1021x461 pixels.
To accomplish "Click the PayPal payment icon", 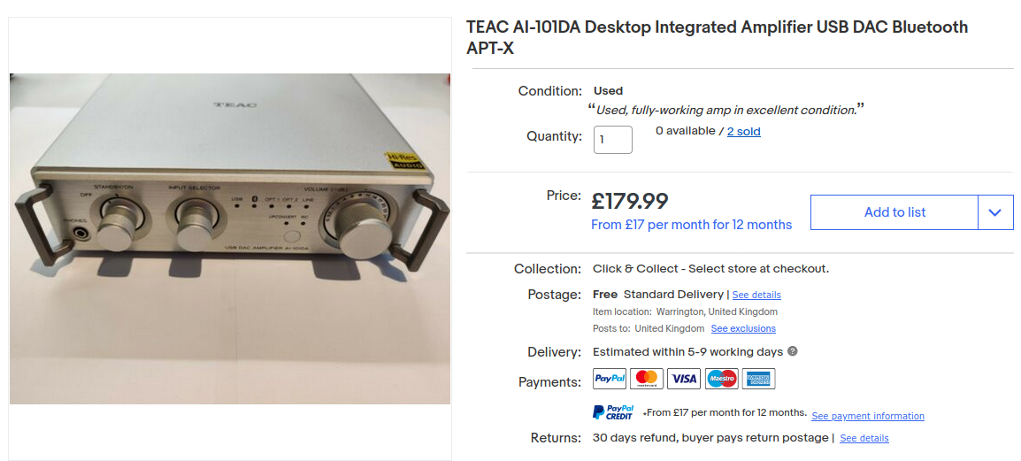I will coord(610,379).
